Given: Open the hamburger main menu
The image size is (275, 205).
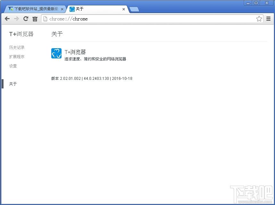Looking at the screenshot, I should click(268, 19).
